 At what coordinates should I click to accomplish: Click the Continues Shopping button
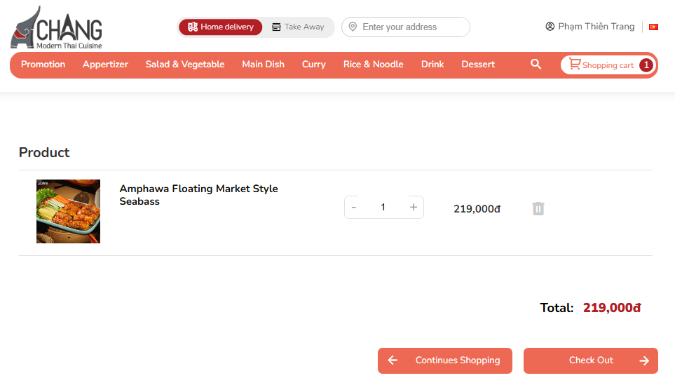(x=445, y=360)
